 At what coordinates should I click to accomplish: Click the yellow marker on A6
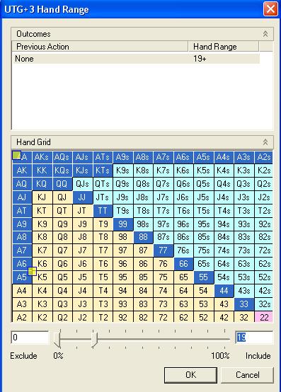coord(32,271)
